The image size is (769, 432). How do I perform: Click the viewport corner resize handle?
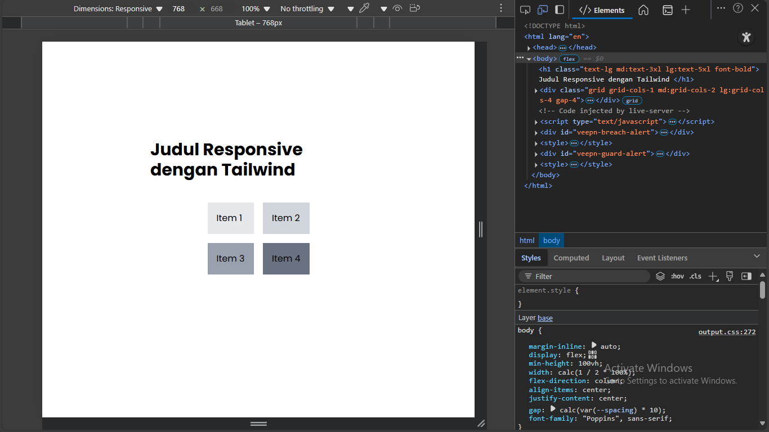coord(481,423)
